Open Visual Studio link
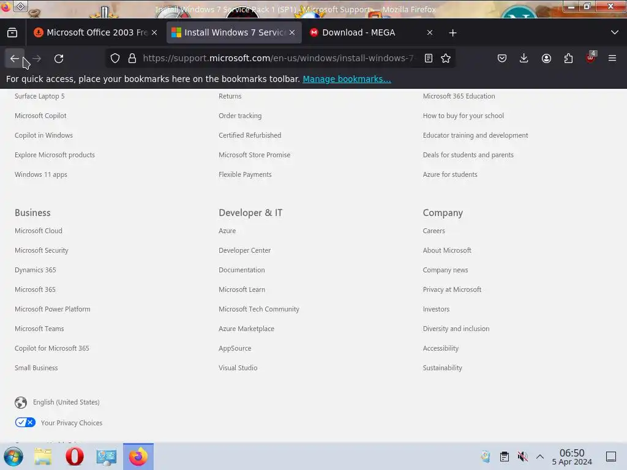The height and width of the screenshot is (470, 627). [x=238, y=368]
